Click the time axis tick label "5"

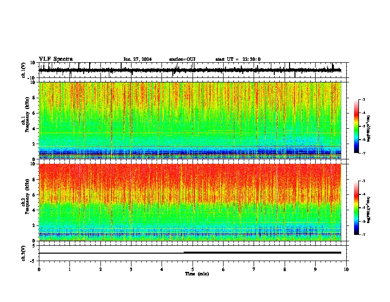193,269
